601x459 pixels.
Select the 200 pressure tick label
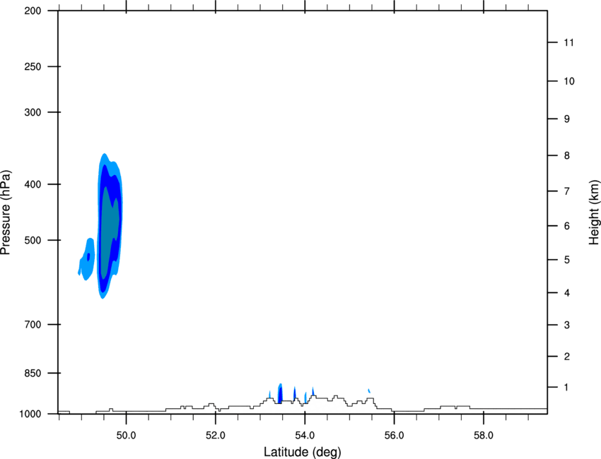click(33, 11)
